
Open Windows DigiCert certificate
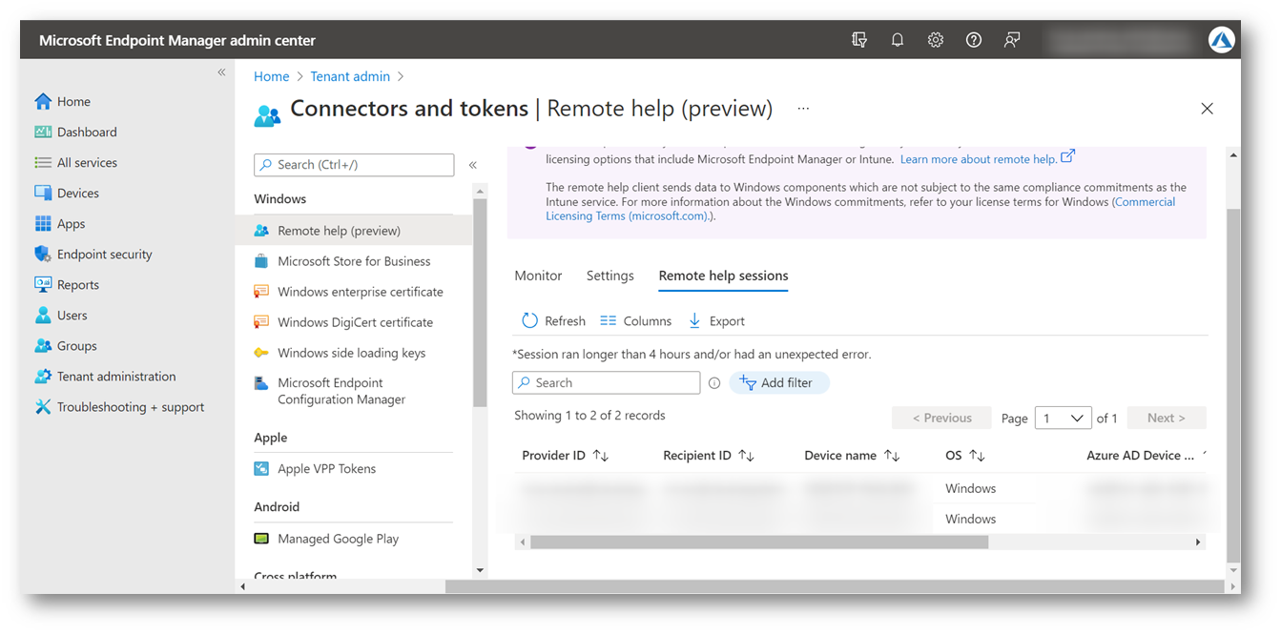[354, 322]
